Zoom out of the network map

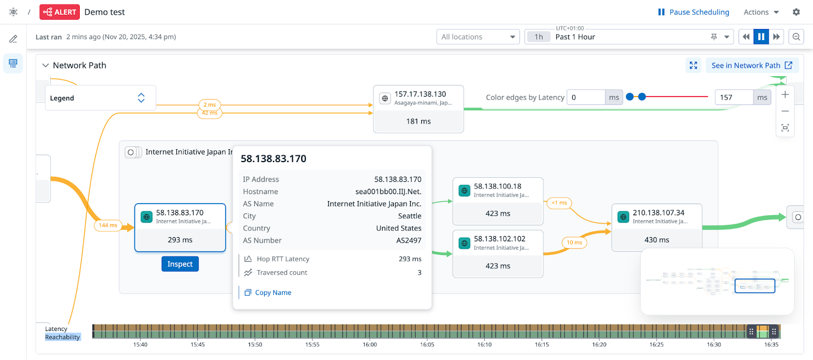pos(785,111)
